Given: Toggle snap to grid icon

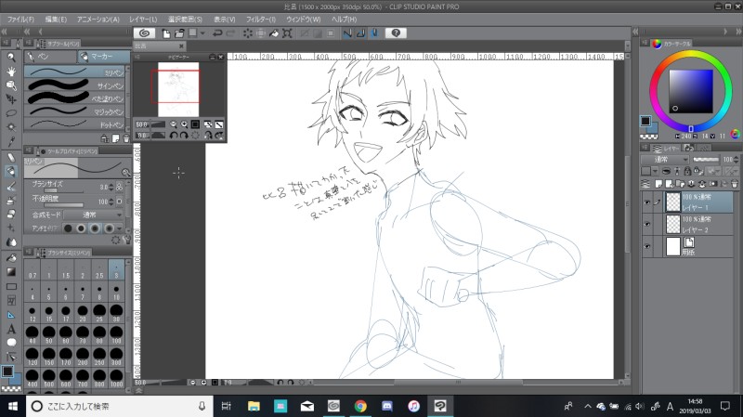Looking at the screenshot, I should click(374, 33).
